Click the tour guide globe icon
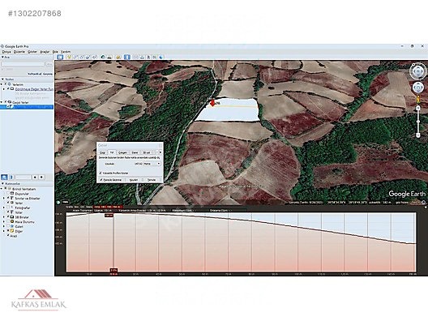This screenshot has height=321, width=428. coord(58,203)
